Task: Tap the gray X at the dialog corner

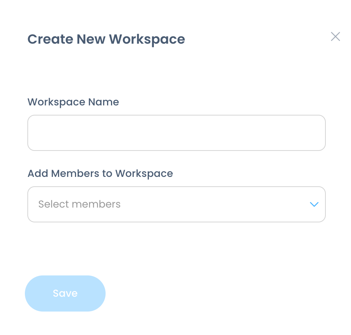Action: pyautogui.click(x=336, y=36)
